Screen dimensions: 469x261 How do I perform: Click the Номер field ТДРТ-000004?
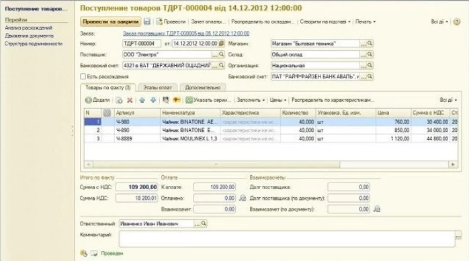pos(142,44)
